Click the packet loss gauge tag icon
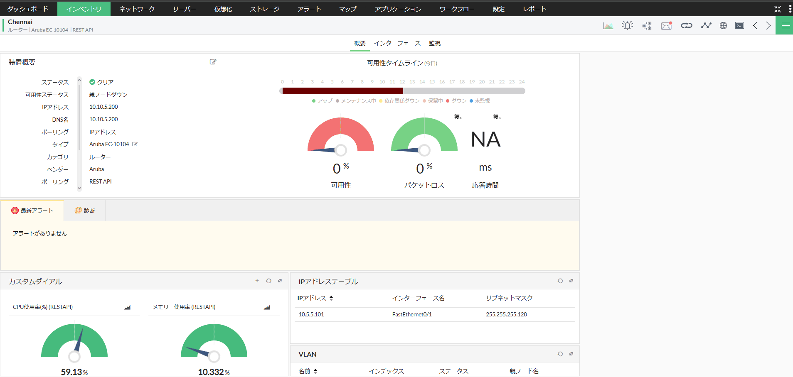The image size is (793, 377). point(458,117)
